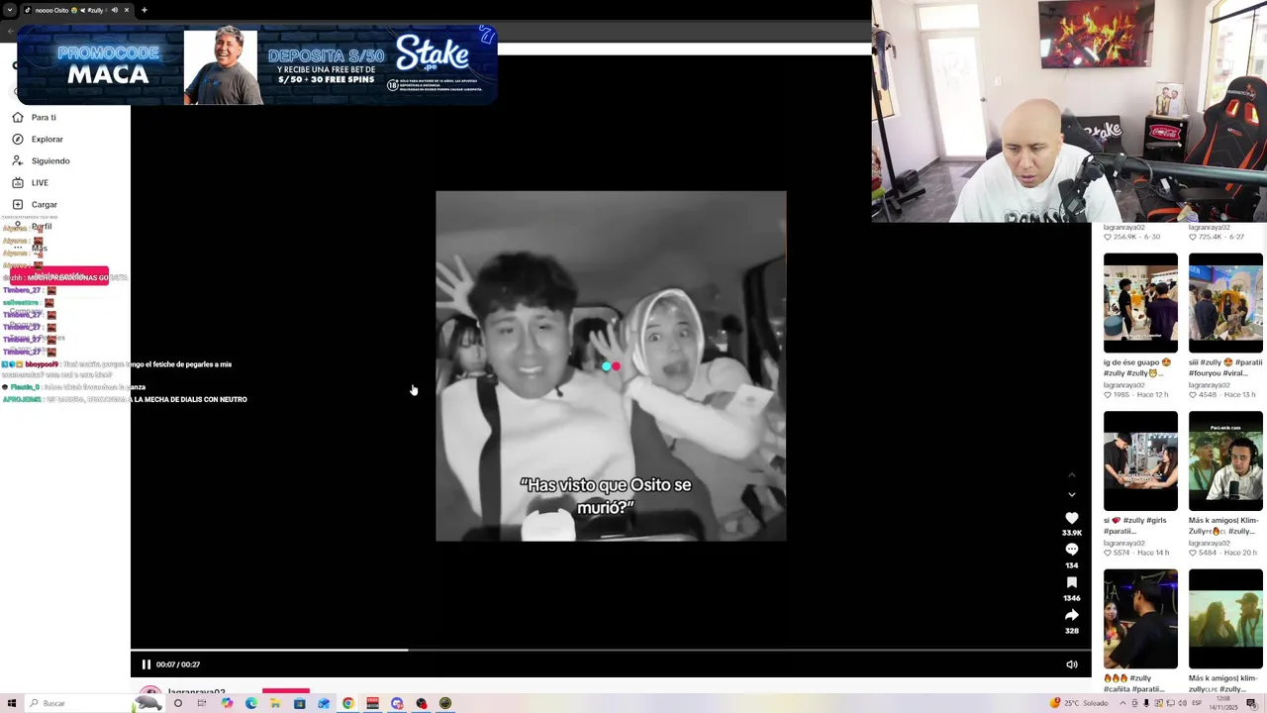The width and height of the screenshot is (1267, 713).
Task: Switch ESP keyboard language
Action: pos(1197,703)
